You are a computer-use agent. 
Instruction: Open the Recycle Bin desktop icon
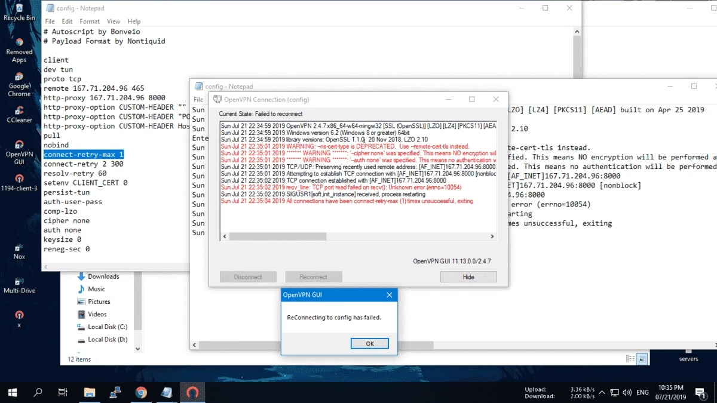click(19, 11)
